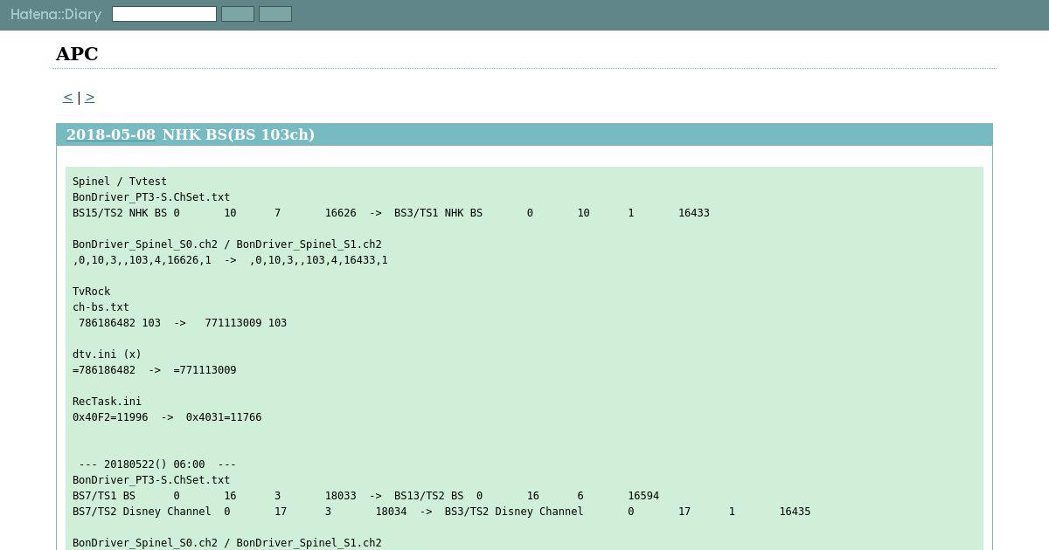Click the 'ch-bs.txt' line
The height and width of the screenshot is (550, 1049).
(x=101, y=307)
